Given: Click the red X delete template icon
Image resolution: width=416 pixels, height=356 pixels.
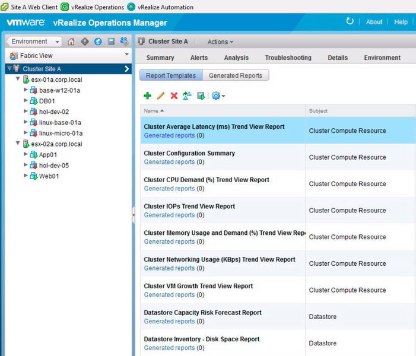Looking at the screenshot, I should pyautogui.click(x=174, y=96).
